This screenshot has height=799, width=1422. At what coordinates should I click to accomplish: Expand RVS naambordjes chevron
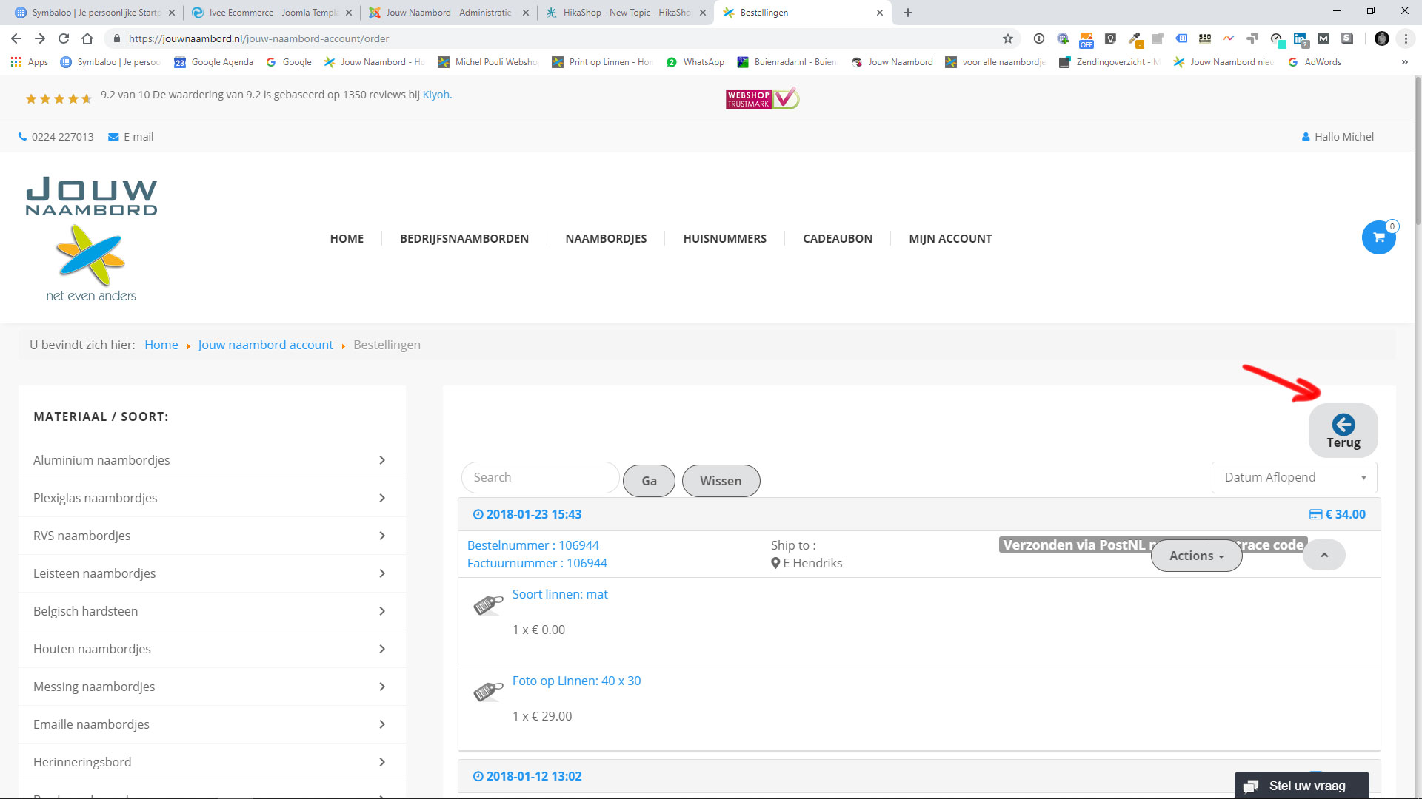point(382,536)
